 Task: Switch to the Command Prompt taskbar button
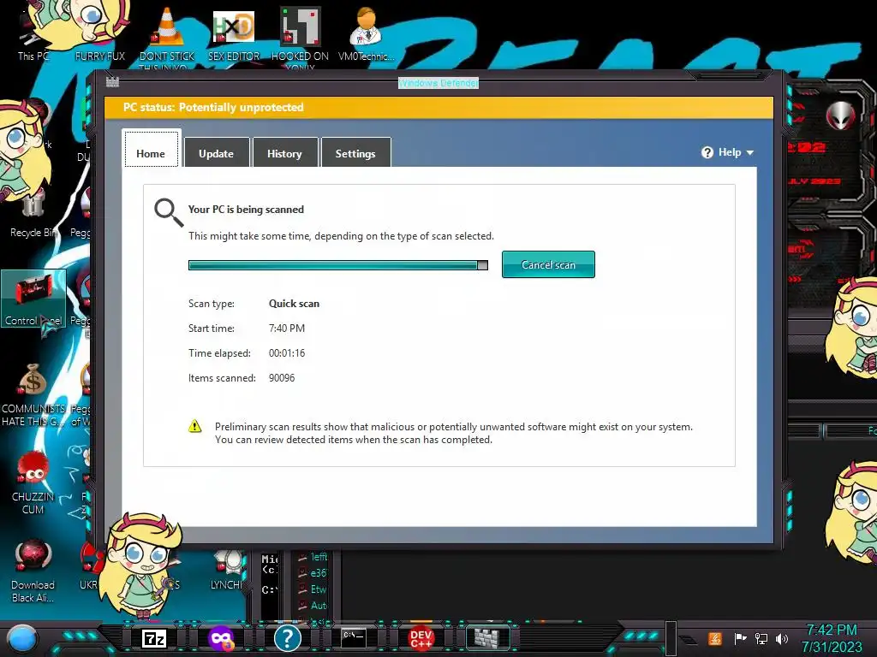click(354, 636)
